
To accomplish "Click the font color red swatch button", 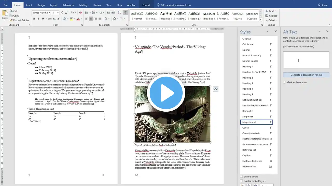I will [x=78, y=19].
